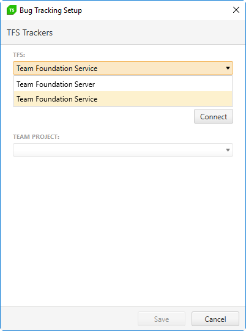Collapse the TFS list using its arrow
The height and width of the screenshot is (331, 246).
click(228, 68)
